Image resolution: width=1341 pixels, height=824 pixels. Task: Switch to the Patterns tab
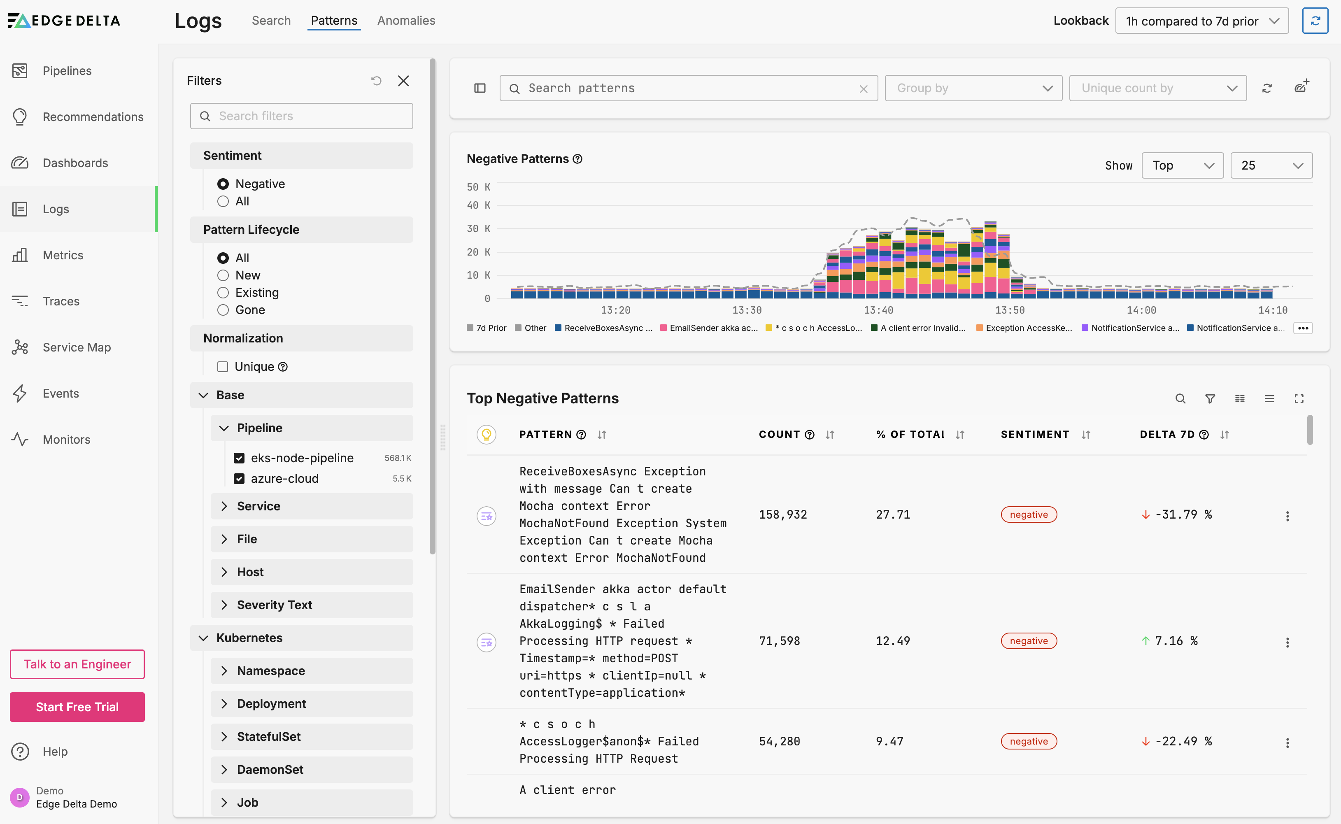[x=334, y=21]
